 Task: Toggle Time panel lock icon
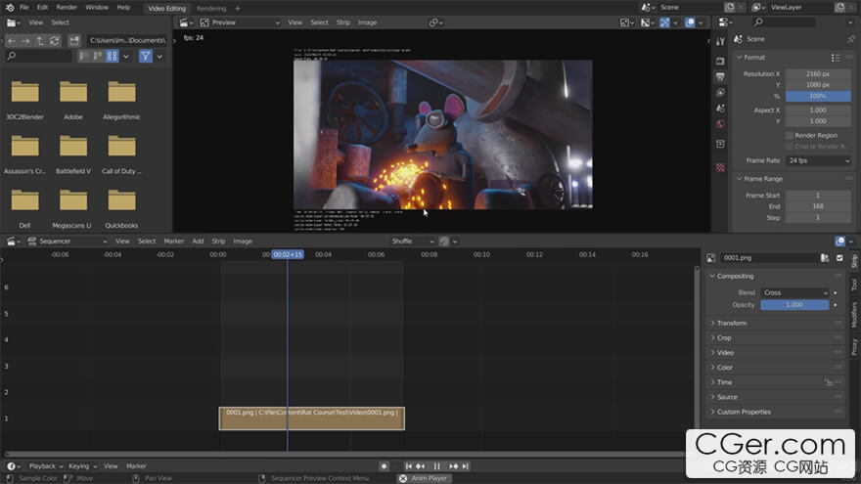pyautogui.click(x=828, y=382)
